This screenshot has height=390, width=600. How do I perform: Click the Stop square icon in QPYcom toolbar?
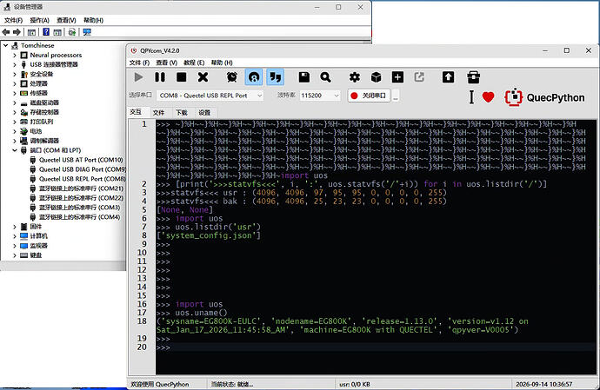click(x=182, y=77)
